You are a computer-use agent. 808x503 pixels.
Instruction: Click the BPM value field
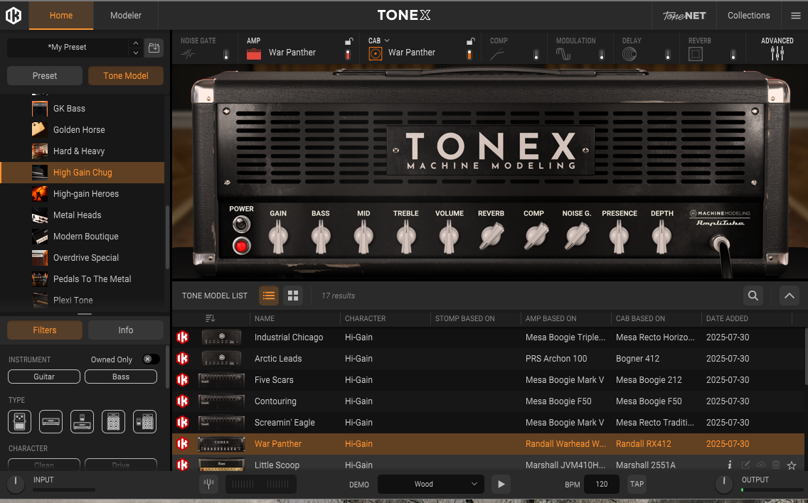(x=601, y=484)
